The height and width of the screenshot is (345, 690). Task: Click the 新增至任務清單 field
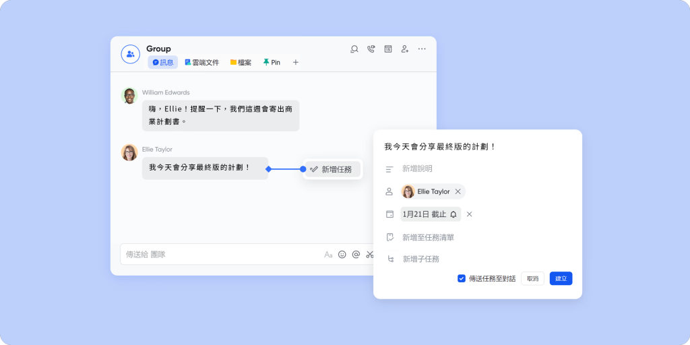pos(428,238)
